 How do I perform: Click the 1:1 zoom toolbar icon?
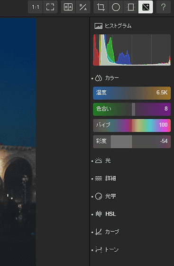[36, 7]
